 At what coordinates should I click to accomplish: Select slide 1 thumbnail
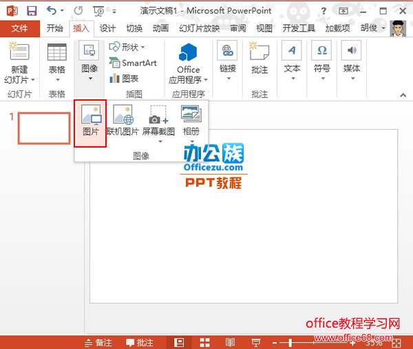(x=44, y=128)
